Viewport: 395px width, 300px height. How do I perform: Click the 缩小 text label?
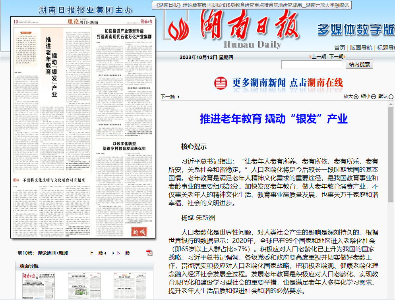tap(366, 96)
